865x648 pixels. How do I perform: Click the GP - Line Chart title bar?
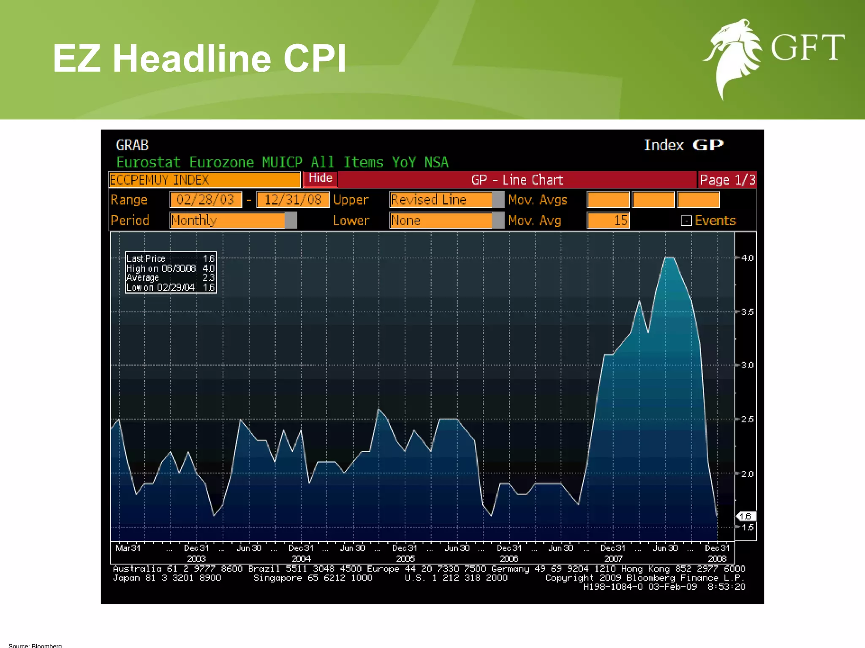(517, 180)
